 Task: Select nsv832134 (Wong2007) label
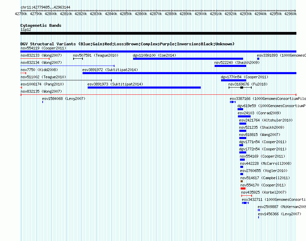coord(41,62)
